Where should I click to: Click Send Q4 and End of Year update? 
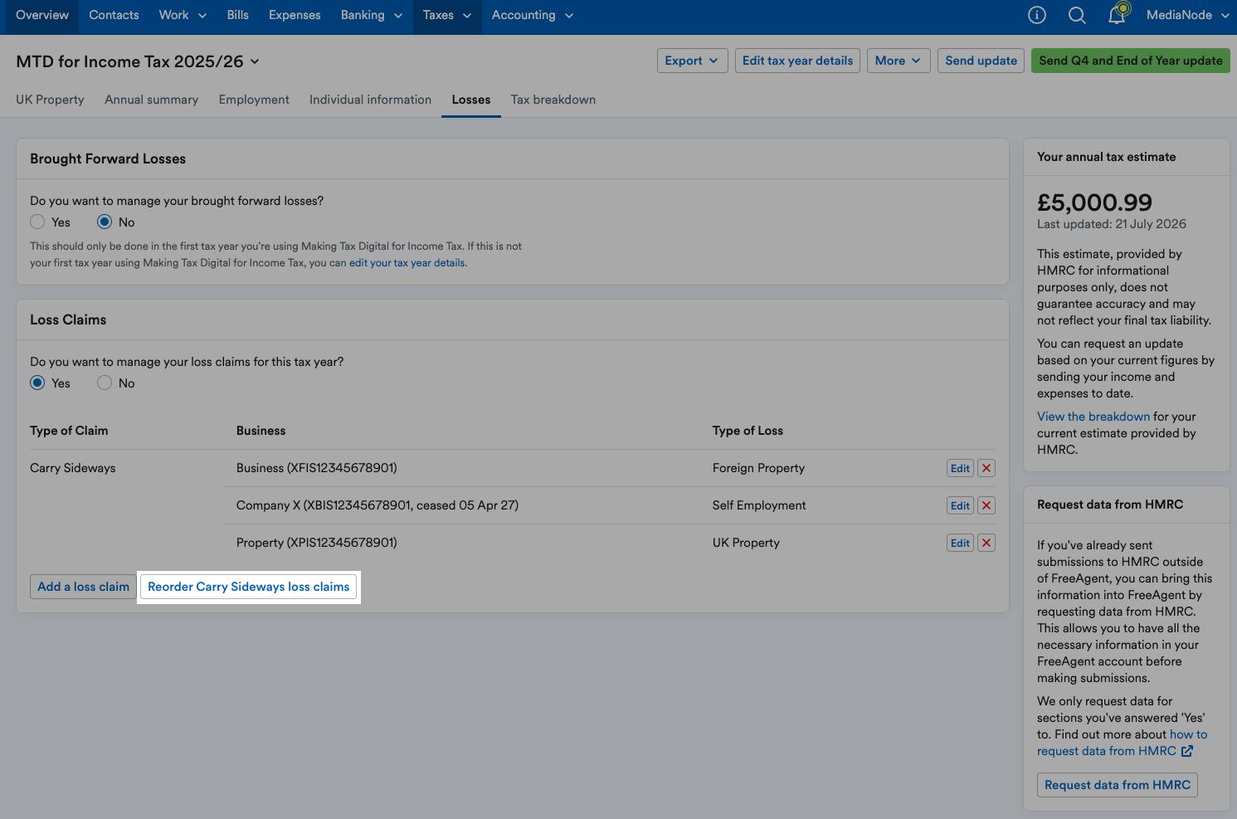point(1131,61)
